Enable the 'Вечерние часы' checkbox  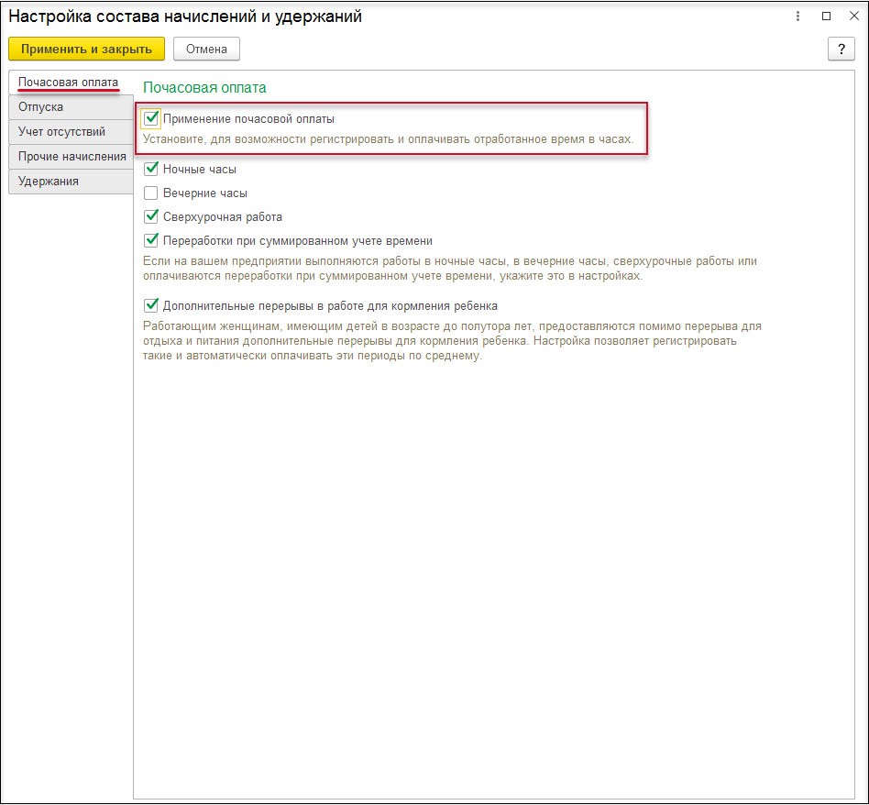click(x=150, y=193)
